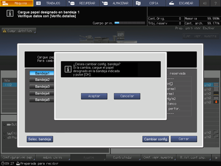Go to the COPIA tab

point(150,3)
